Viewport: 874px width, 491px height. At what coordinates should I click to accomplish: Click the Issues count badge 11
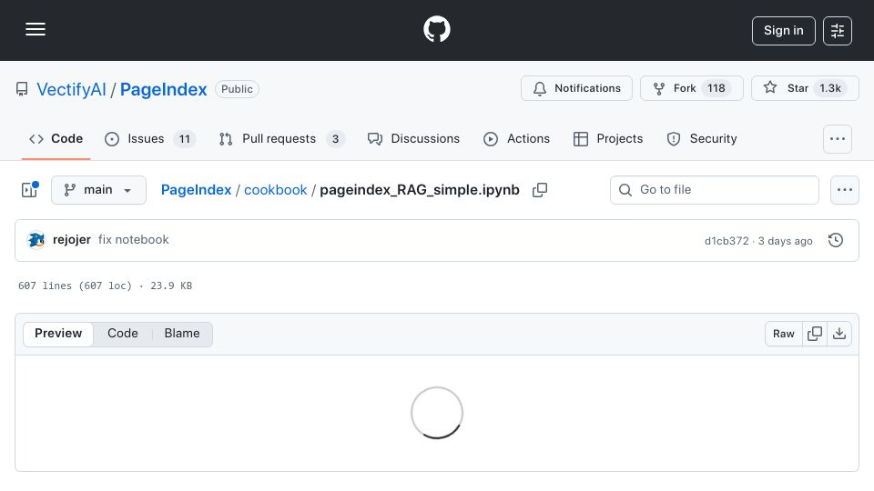[x=185, y=139]
